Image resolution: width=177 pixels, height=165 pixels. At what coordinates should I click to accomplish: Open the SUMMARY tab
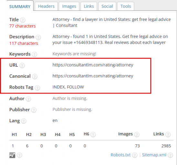click(x=20, y=6)
